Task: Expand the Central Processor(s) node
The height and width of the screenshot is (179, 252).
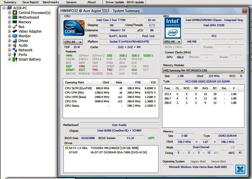Action: [10, 13]
